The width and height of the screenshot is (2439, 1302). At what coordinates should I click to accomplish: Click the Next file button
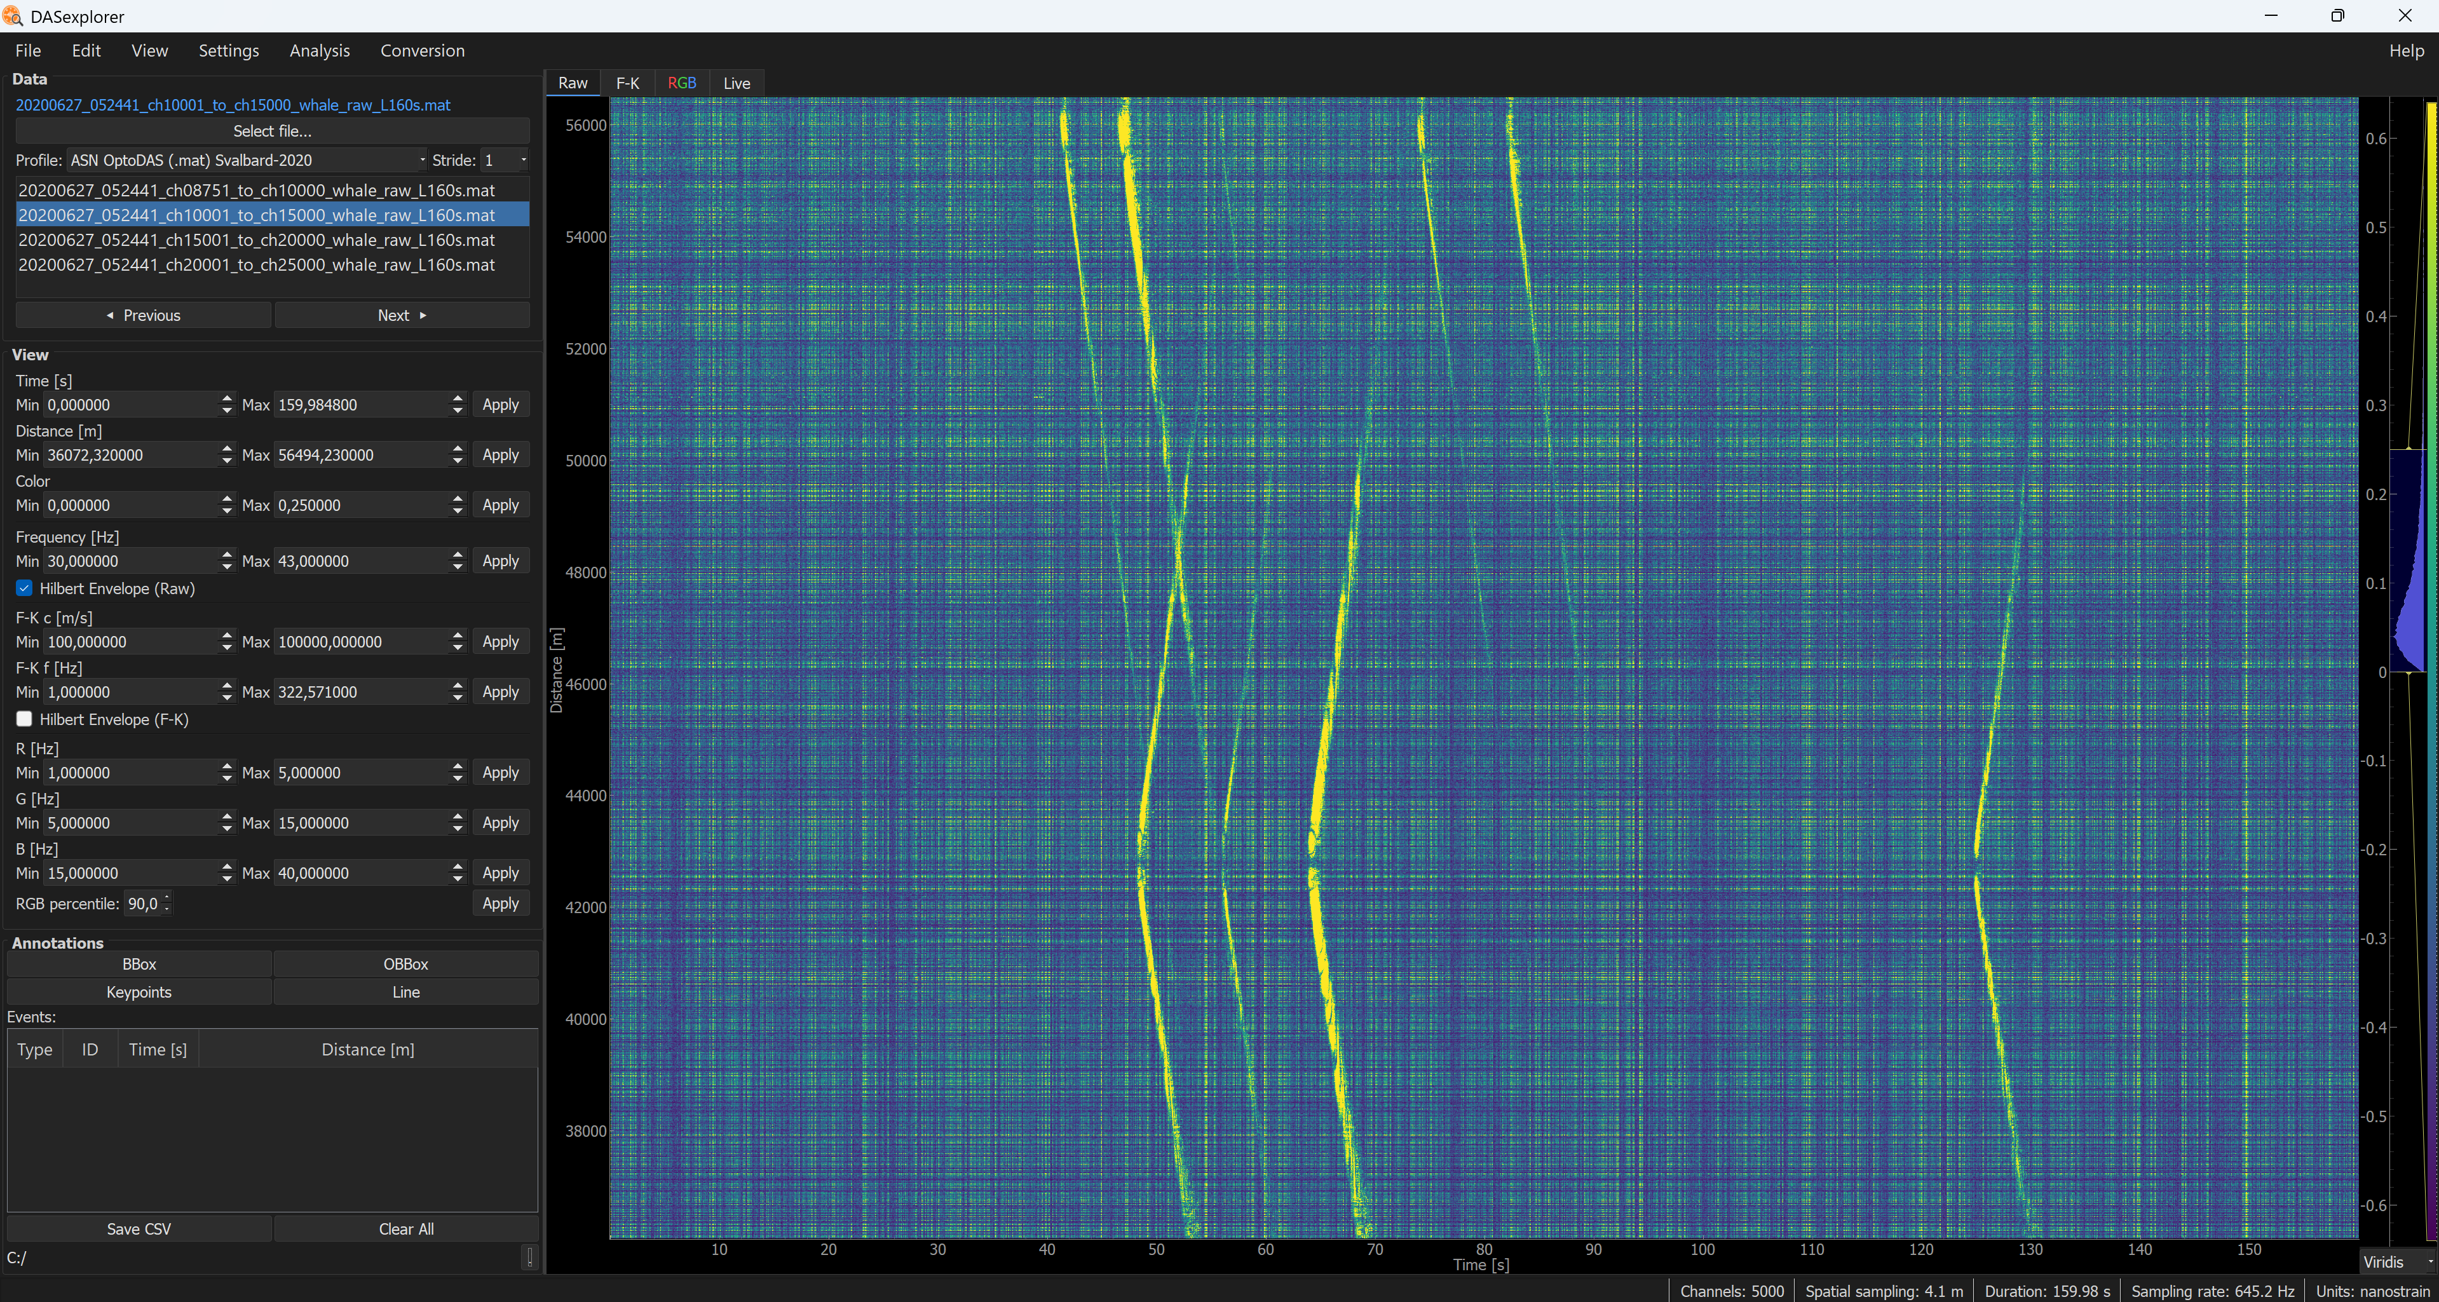pos(402,315)
